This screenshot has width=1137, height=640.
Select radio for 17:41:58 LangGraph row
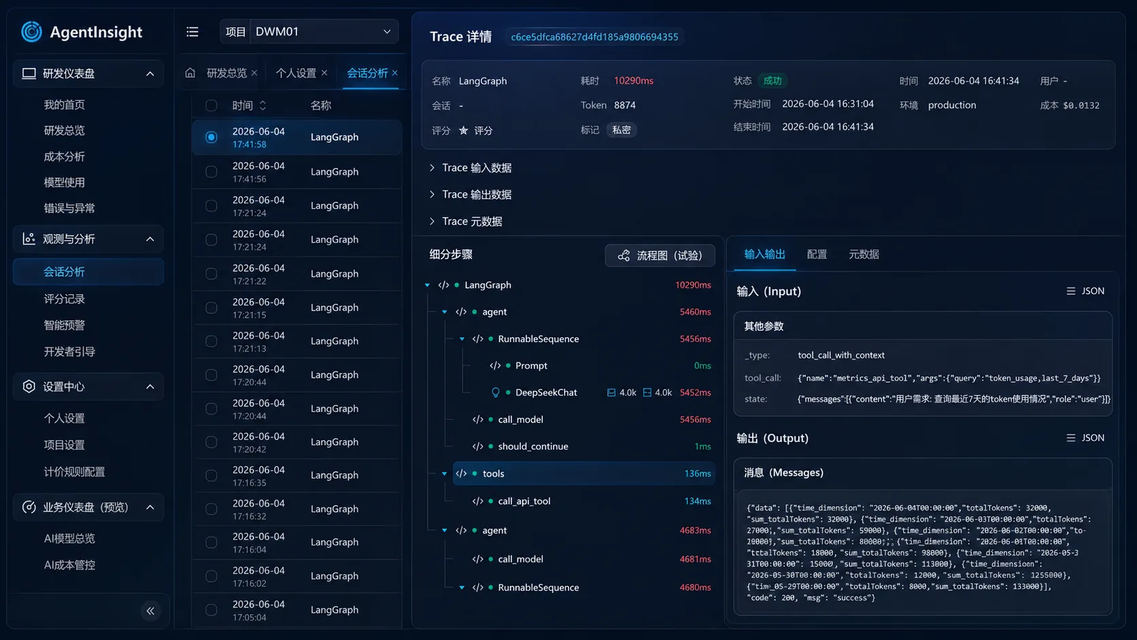click(x=211, y=137)
